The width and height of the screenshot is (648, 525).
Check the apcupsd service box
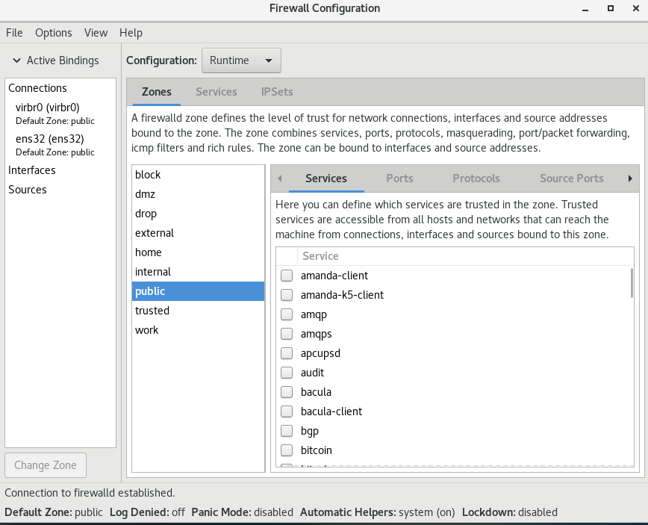click(x=287, y=353)
